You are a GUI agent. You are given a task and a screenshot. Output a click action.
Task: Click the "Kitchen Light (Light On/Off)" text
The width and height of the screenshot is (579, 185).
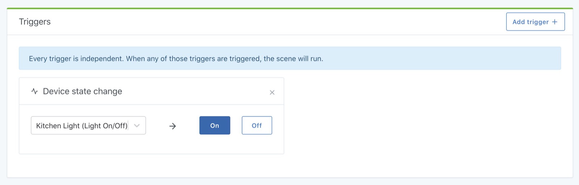pos(82,126)
